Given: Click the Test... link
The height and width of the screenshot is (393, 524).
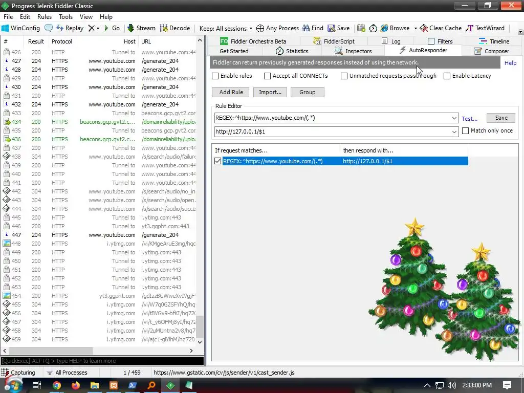Looking at the screenshot, I should pyautogui.click(x=470, y=119).
